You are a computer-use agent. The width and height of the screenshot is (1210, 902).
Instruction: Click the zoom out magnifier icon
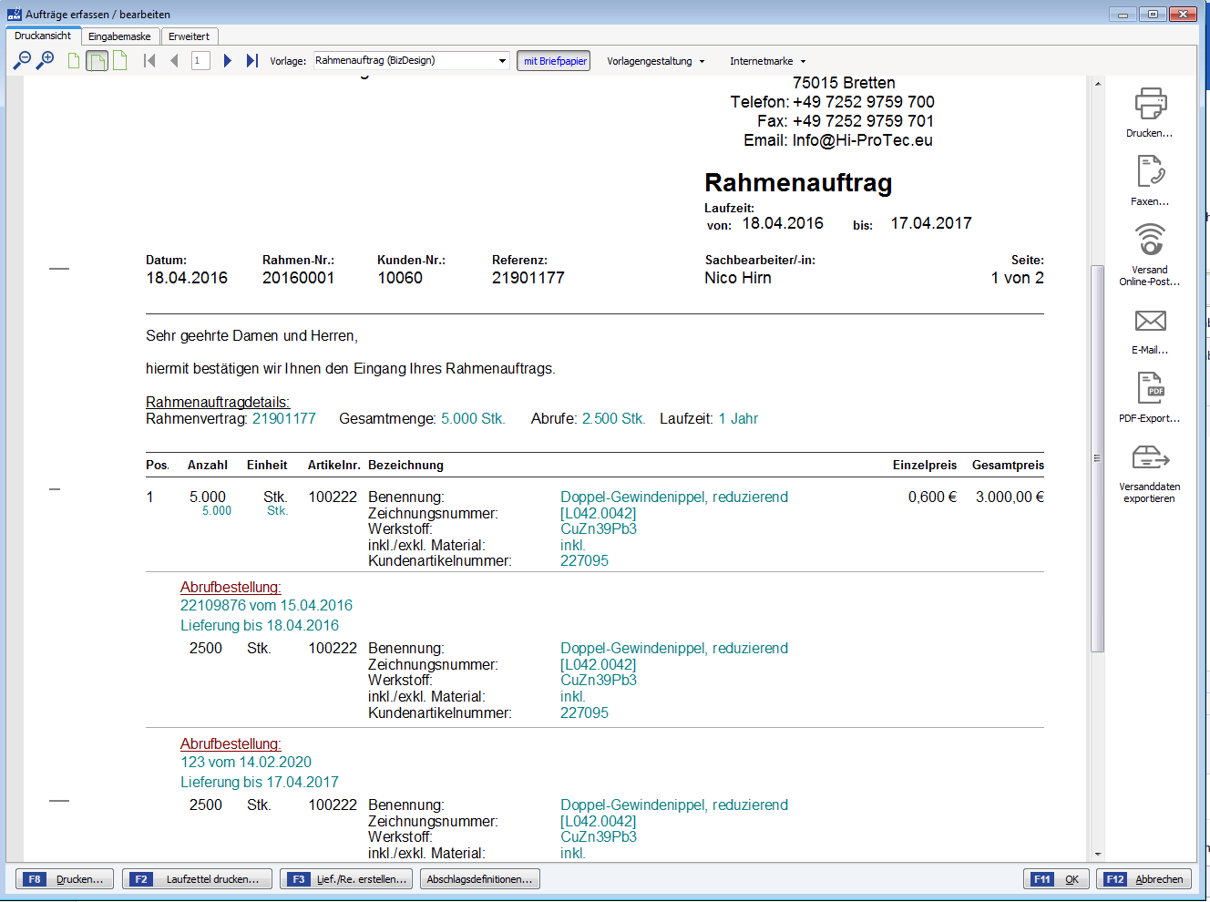coord(22,60)
